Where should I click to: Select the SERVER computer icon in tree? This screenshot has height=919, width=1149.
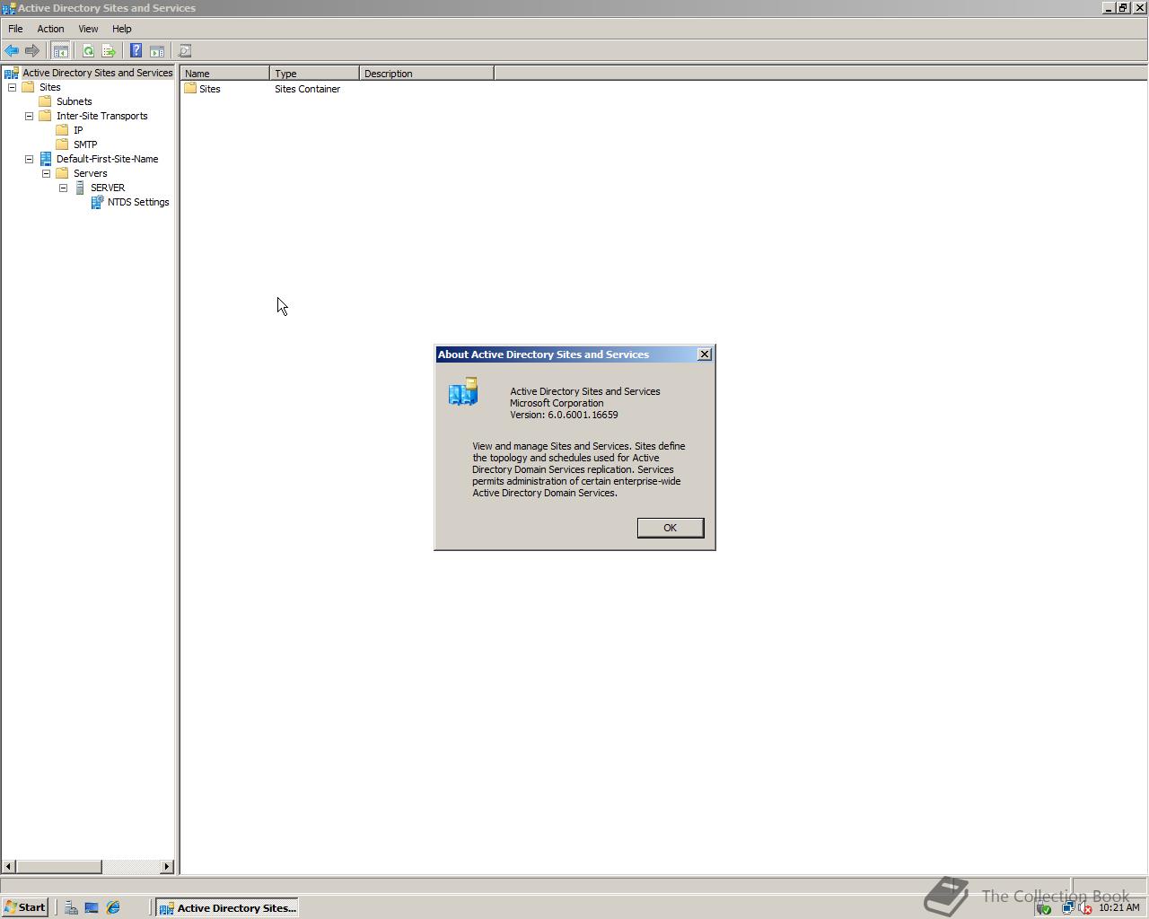pyautogui.click(x=80, y=188)
